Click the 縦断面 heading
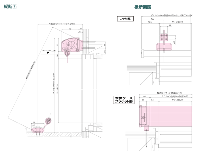This screenshot has width=204, height=151. (x=10, y=7)
